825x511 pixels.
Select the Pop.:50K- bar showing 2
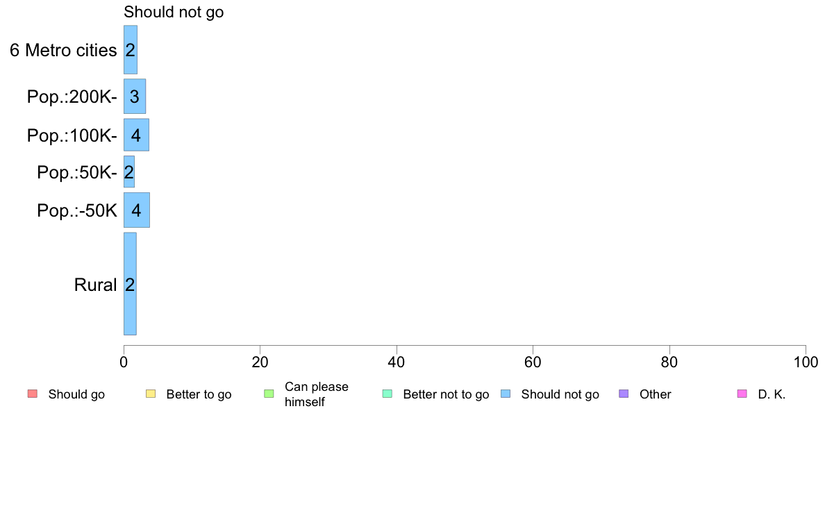coord(129,171)
